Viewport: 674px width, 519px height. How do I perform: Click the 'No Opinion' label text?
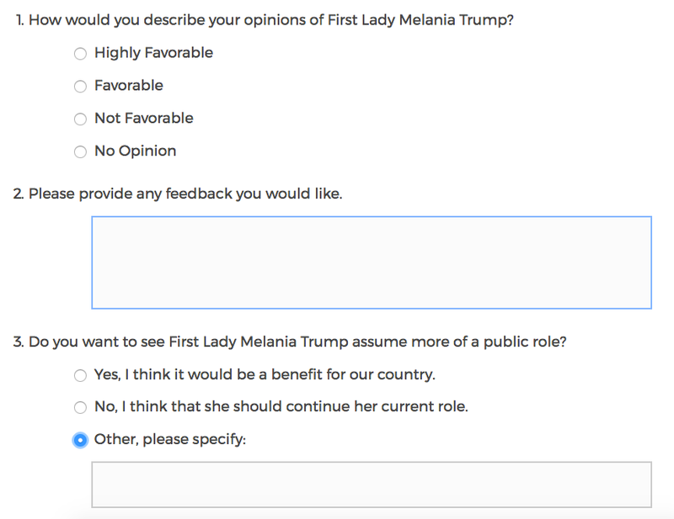pyautogui.click(x=136, y=151)
